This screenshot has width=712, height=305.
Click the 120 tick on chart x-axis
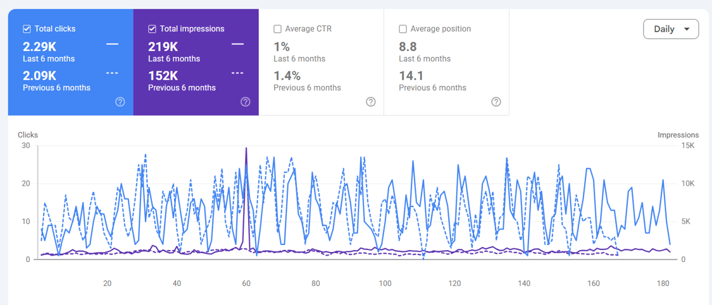pyautogui.click(x=454, y=284)
